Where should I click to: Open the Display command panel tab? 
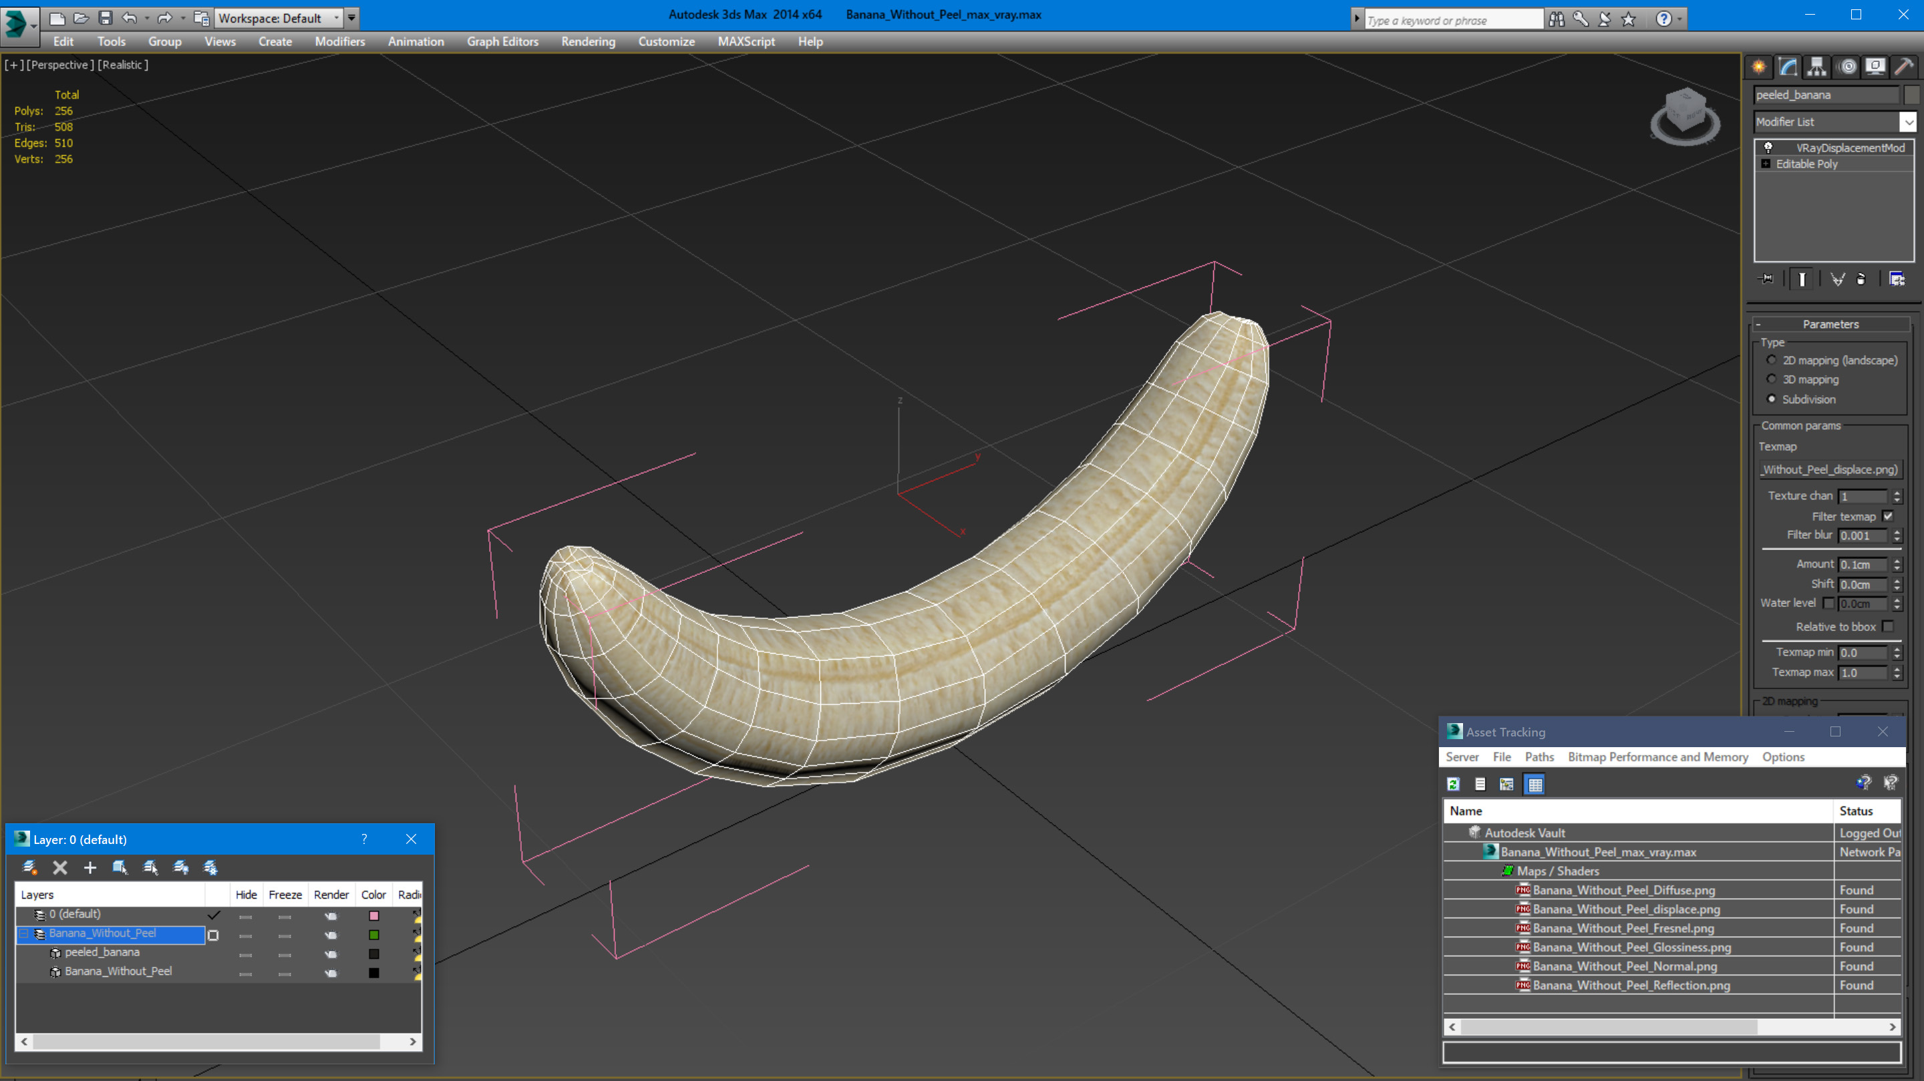point(1875,67)
